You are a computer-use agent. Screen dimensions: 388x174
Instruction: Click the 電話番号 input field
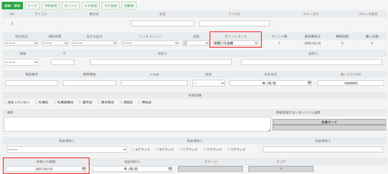[32, 83]
